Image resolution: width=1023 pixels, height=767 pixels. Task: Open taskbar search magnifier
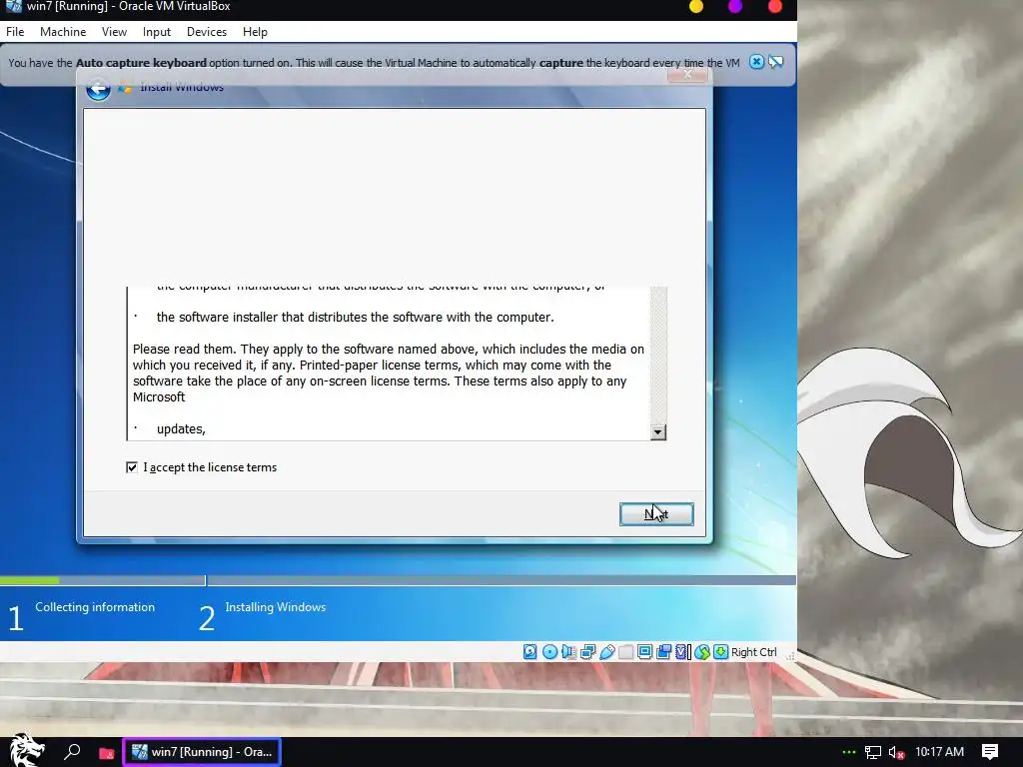click(72, 752)
